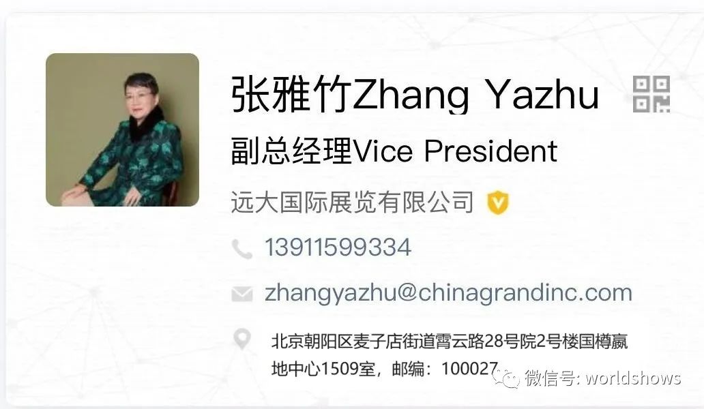Open company 远大国际展览有限公司
Image resolution: width=704 pixels, height=409 pixels.
(x=353, y=202)
